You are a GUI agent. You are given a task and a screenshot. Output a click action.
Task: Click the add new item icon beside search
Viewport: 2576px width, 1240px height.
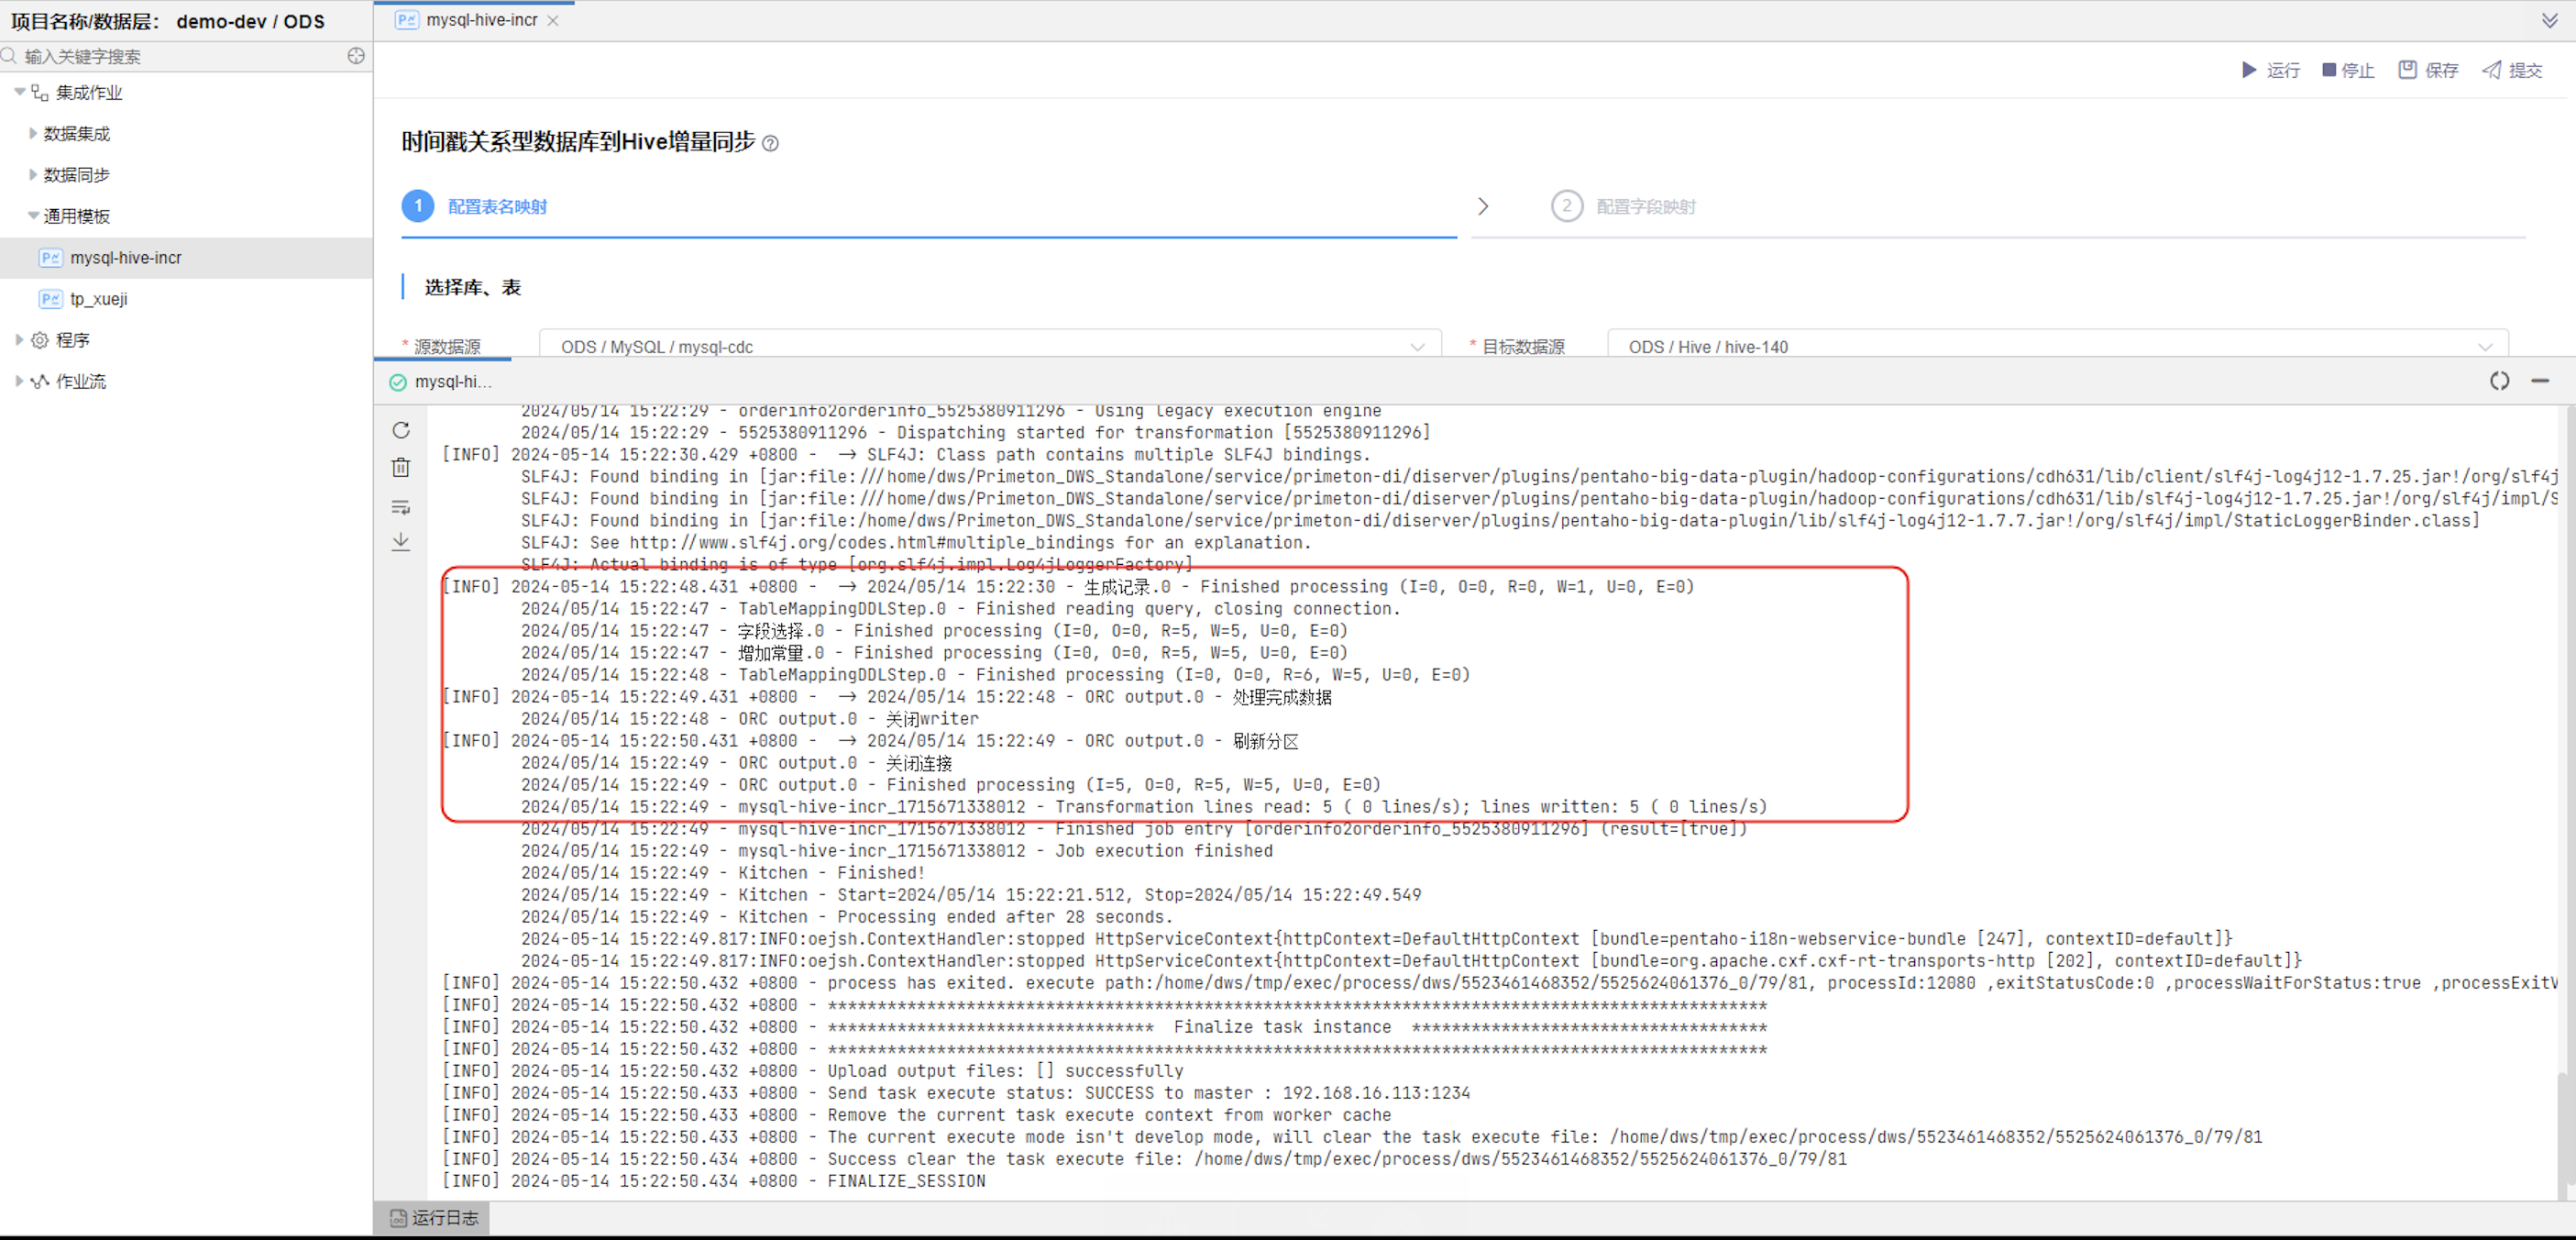pyautogui.click(x=356, y=56)
